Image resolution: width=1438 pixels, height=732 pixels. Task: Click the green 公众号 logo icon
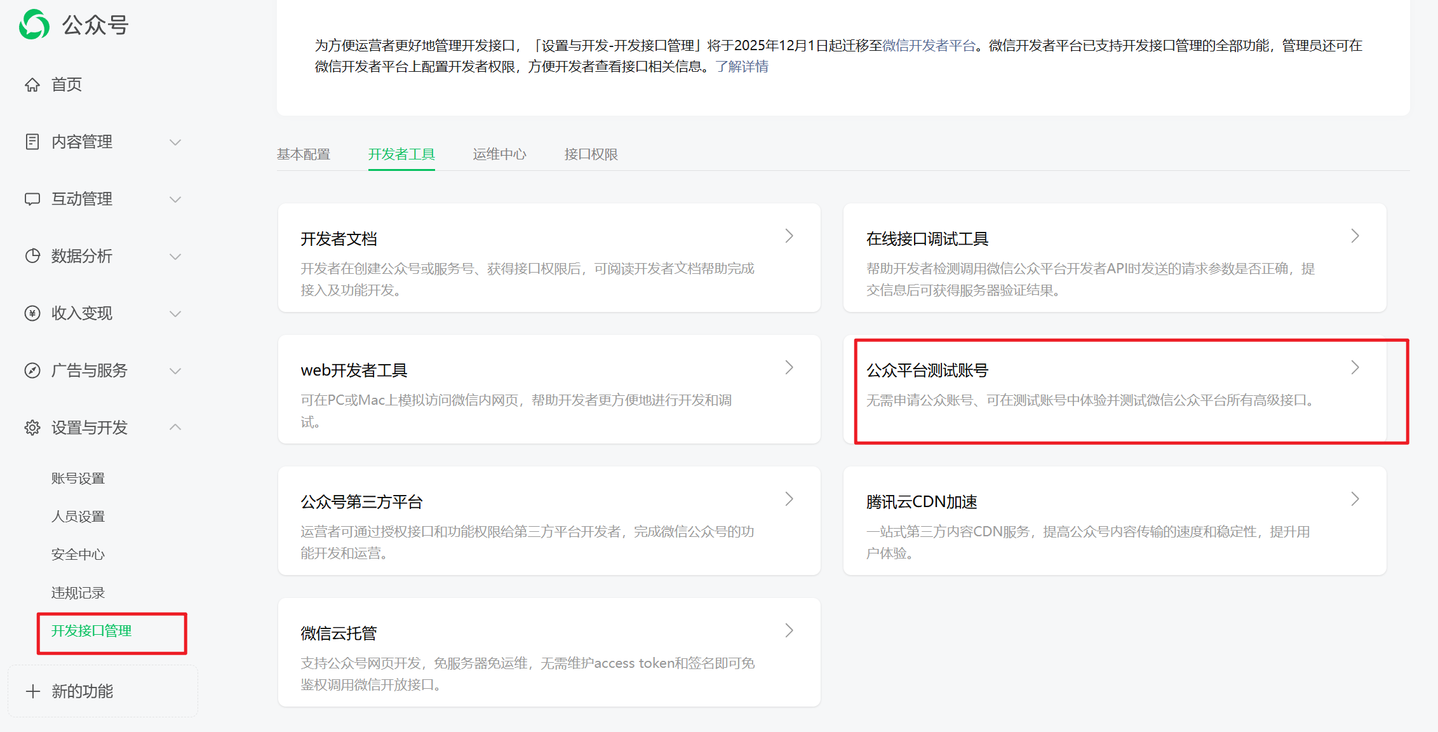[x=34, y=25]
